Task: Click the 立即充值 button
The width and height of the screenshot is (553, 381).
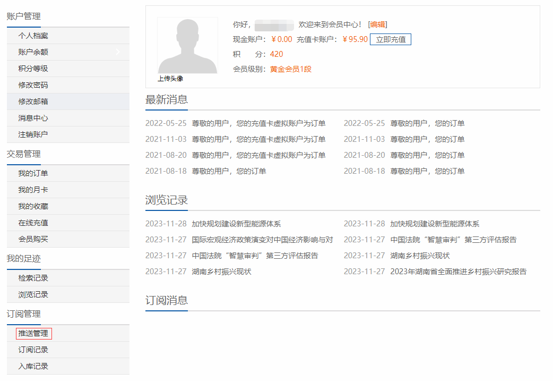Action: (x=390, y=39)
